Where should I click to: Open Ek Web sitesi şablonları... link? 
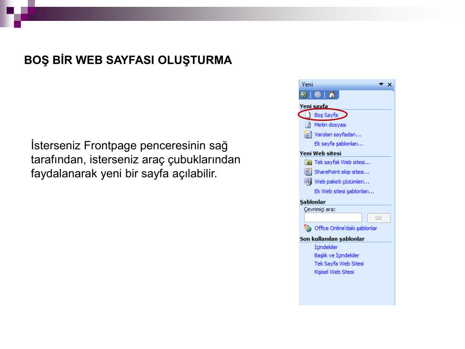344,191
